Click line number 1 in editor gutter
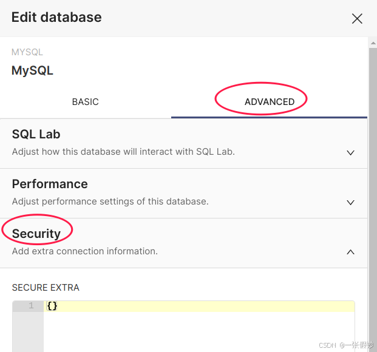The width and height of the screenshot is (377, 352). coord(31,306)
